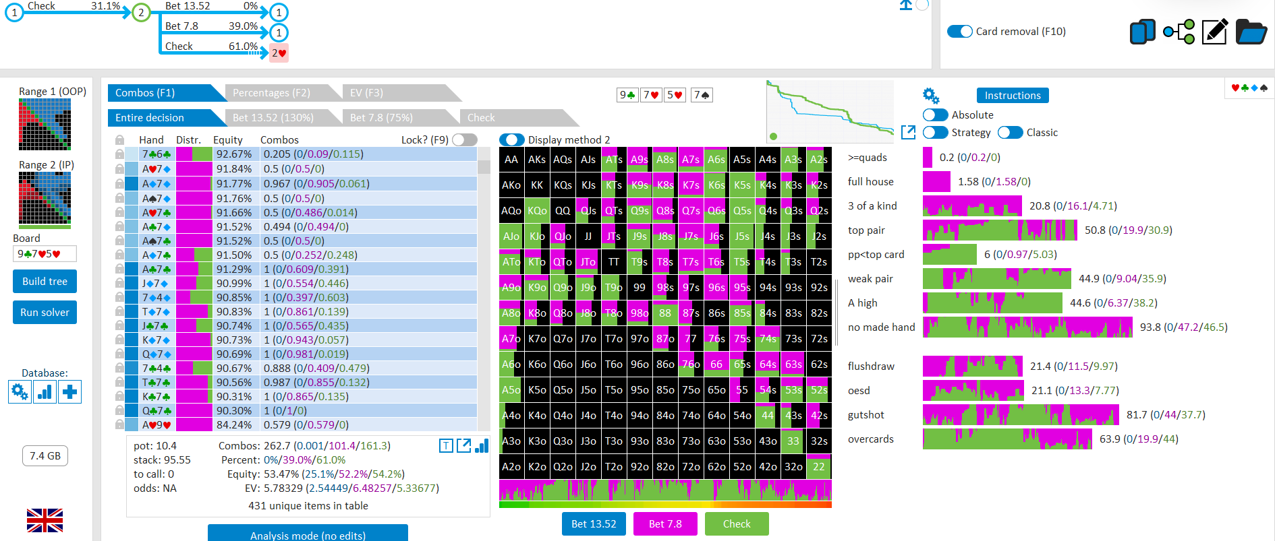Image resolution: width=1275 pixels, height=541 pixels.
Task: Toggle Card removal (F10) switch
Action: click(x=959, y=31)
